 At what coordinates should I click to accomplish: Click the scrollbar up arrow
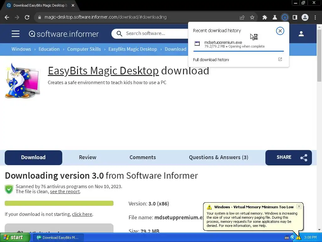pyautogui.click(x=319, y=27)
